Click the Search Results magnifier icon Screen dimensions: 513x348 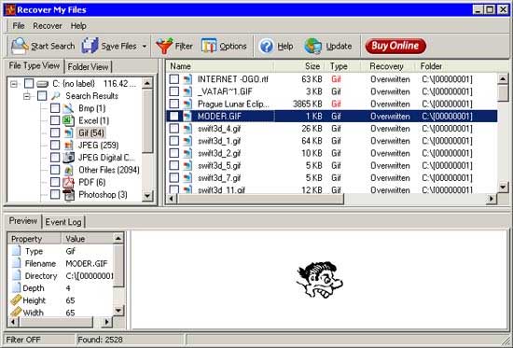tap(56, 96)
